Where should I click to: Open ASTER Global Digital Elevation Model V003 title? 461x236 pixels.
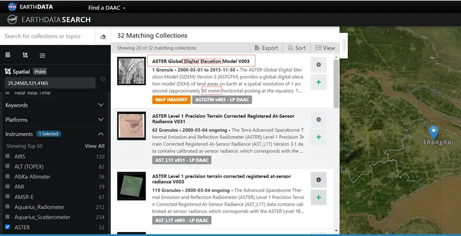[201, 61]
